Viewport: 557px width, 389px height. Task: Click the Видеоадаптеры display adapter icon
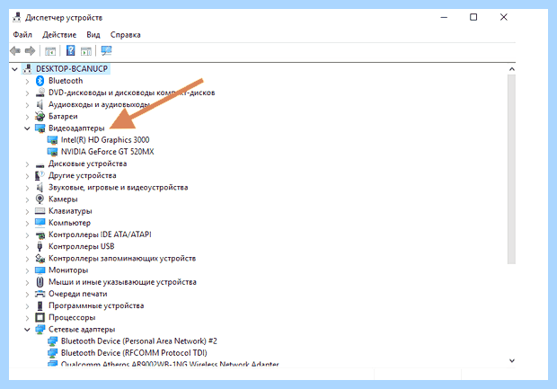point(40,128)
